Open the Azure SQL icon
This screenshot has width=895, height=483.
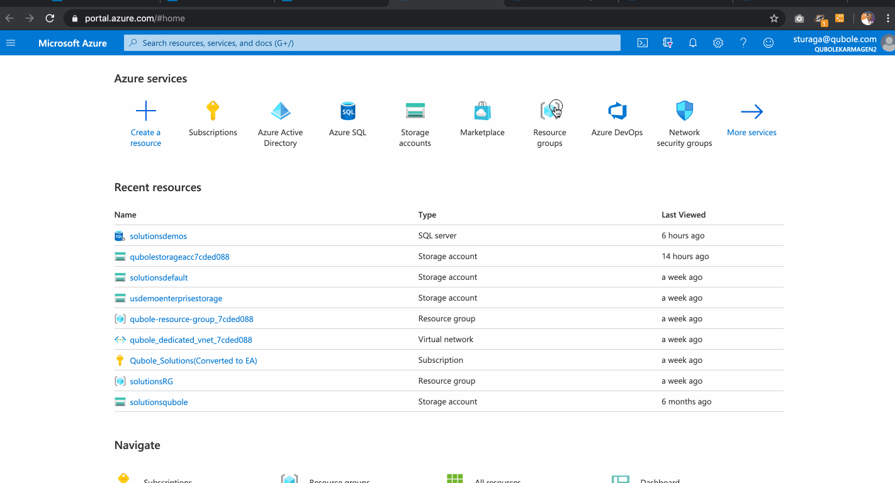(348, 111)
